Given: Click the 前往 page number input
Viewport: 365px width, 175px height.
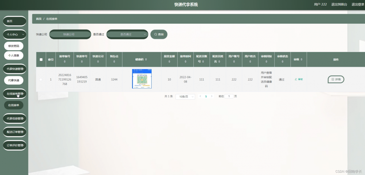Looking at the screenshot, I should (229, 96).
